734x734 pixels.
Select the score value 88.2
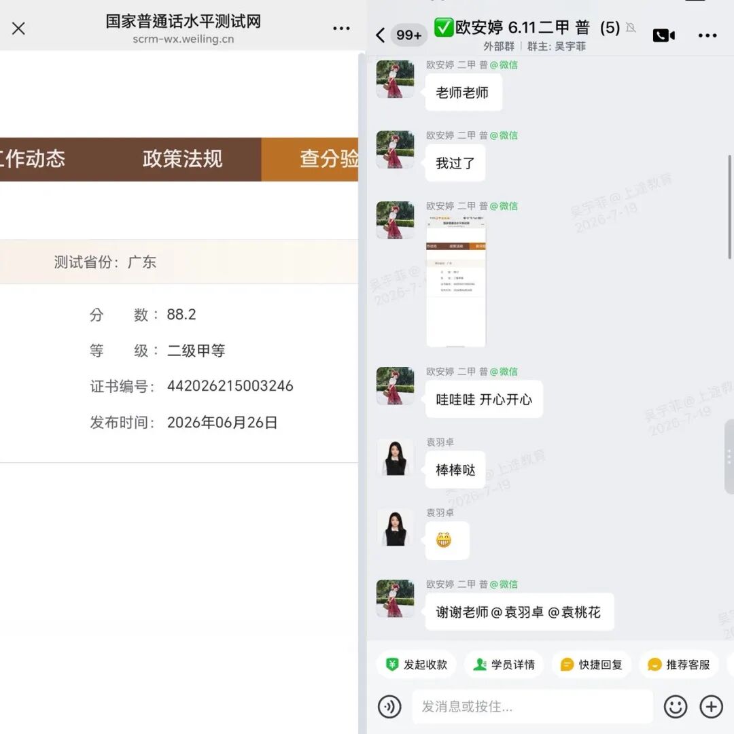(181, 314)
